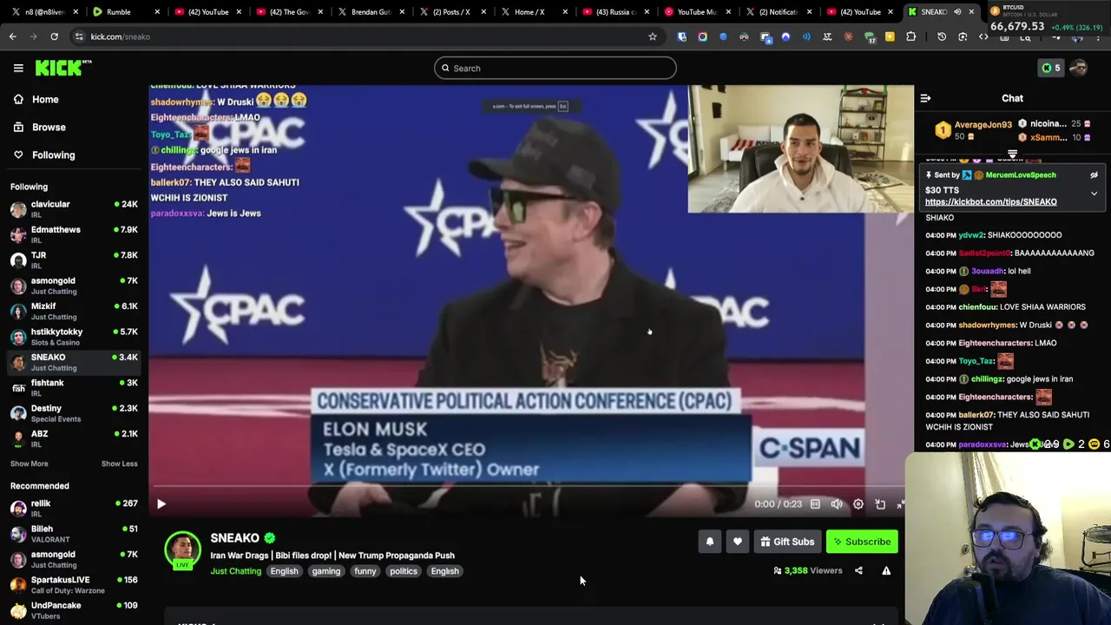The image size is (1111, 625).
Task: Close the SNEAKO browser tab
Action: click(x=971, y=12)
